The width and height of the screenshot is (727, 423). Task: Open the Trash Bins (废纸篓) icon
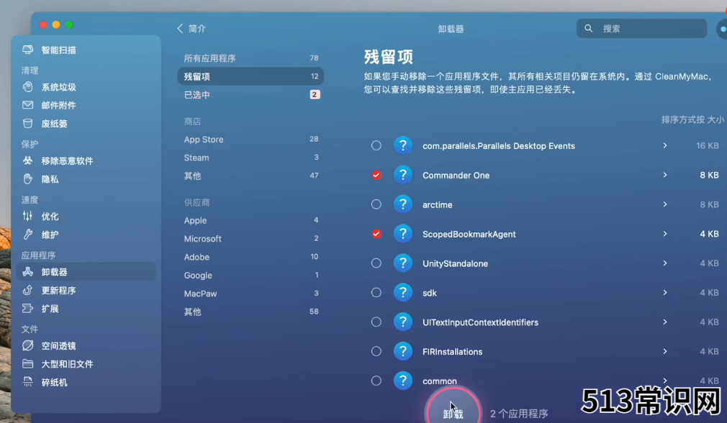[x=28, y=124]
